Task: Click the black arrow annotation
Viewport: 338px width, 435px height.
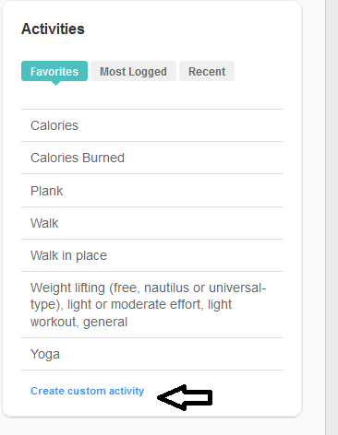Action: pos(185,397)
